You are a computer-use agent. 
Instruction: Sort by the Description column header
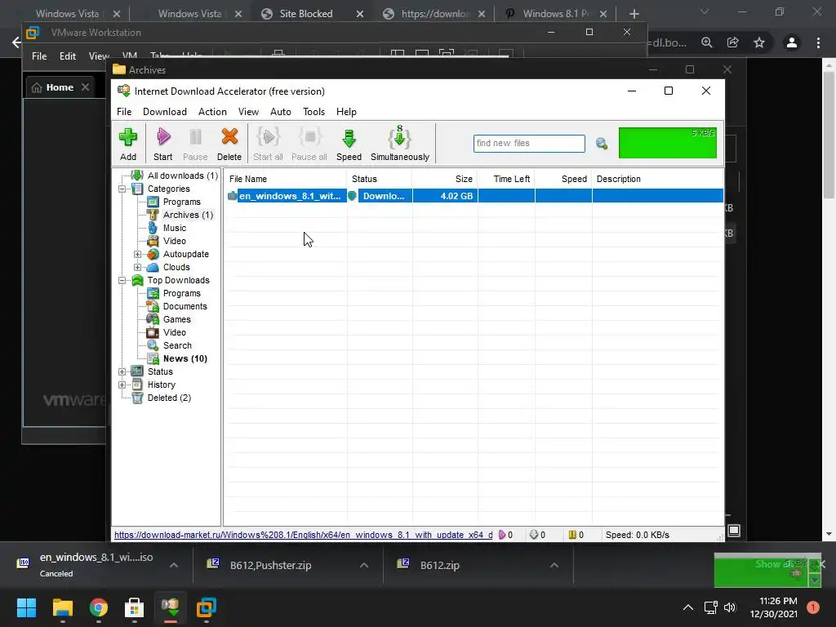657,179
